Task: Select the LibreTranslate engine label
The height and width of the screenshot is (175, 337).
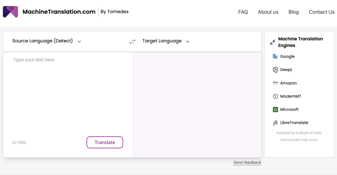Action: coord(294,123)
